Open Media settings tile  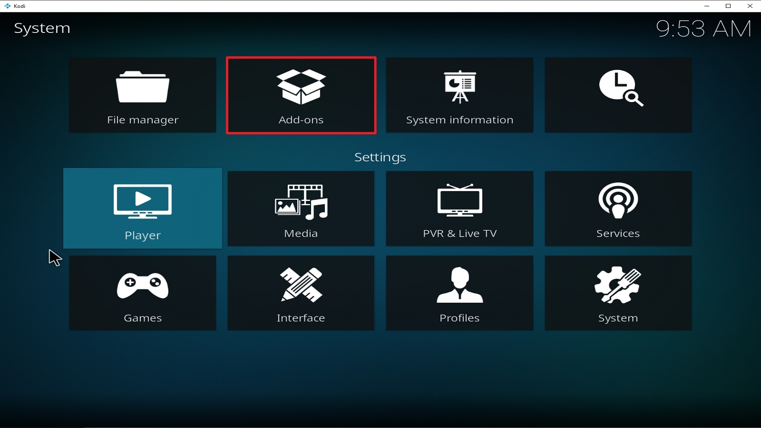point(301,208)
